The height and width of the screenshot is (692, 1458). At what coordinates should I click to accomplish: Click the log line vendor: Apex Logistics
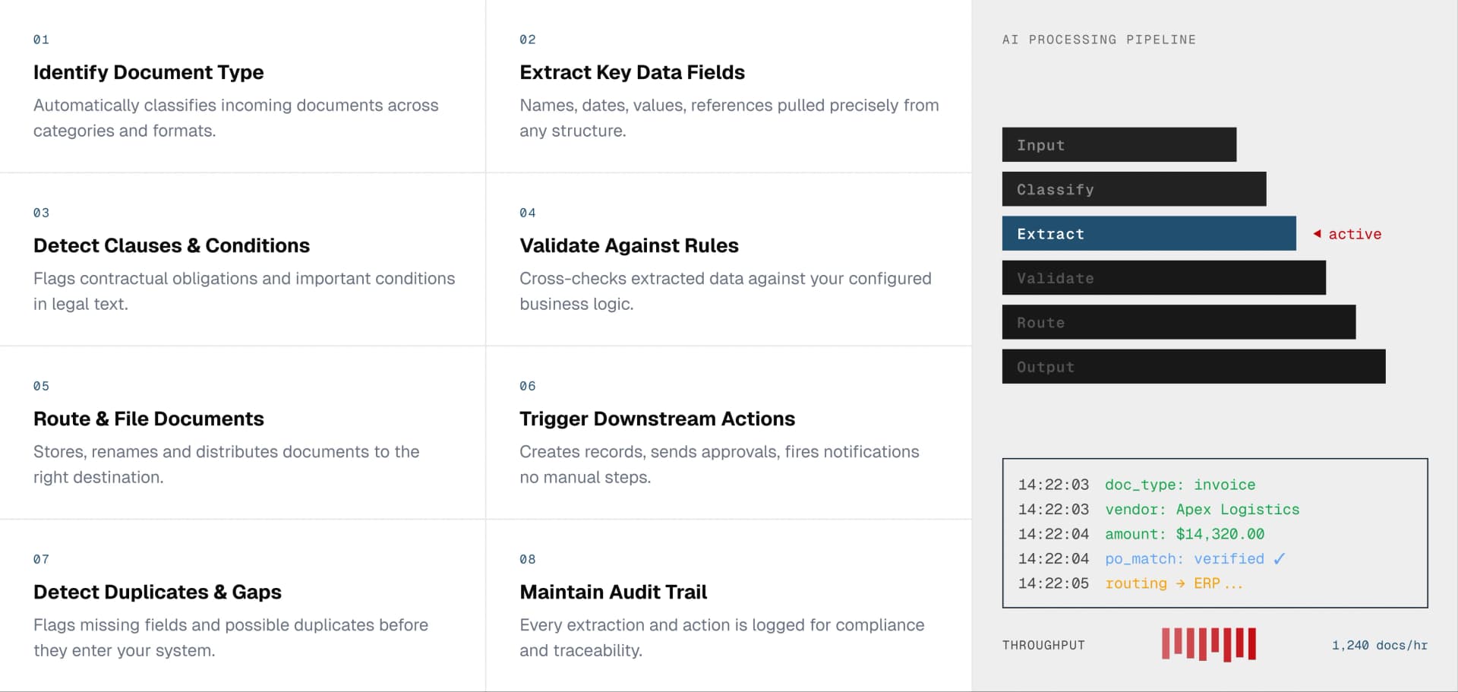click(x=1202, y=510)
